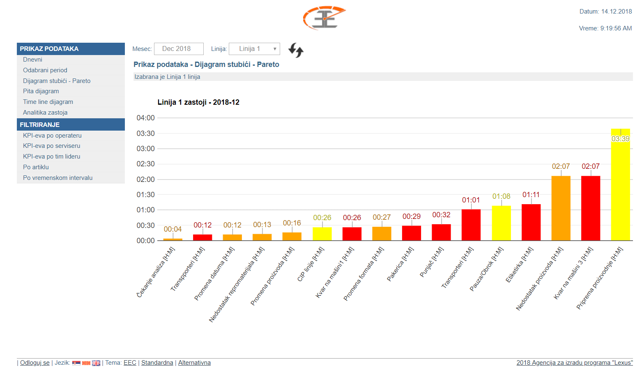Switch theme to Standardna
The image size is (642, 375).
tap(157, 363)
